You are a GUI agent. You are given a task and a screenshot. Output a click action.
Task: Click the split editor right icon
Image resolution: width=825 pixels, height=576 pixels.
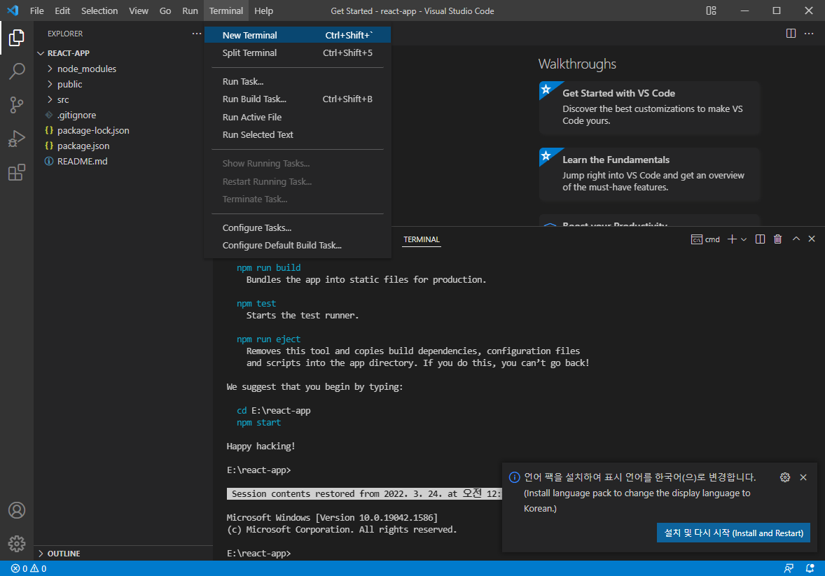(x=791, y=34)
